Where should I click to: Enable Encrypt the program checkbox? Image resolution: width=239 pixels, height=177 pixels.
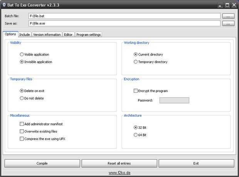pos(136,91)
